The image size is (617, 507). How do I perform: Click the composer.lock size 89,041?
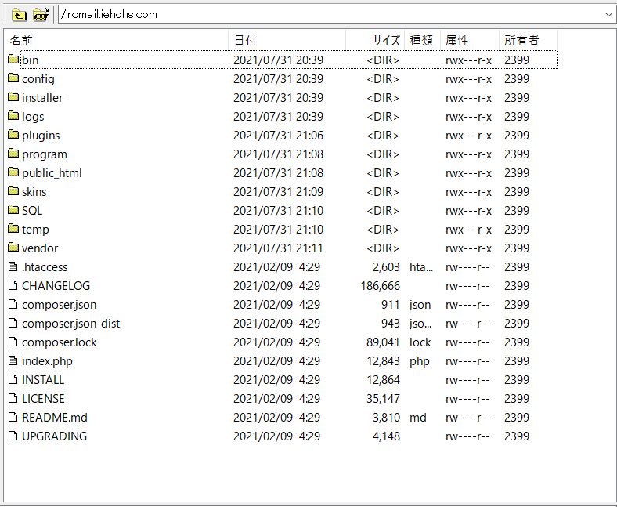pos(383,342)
